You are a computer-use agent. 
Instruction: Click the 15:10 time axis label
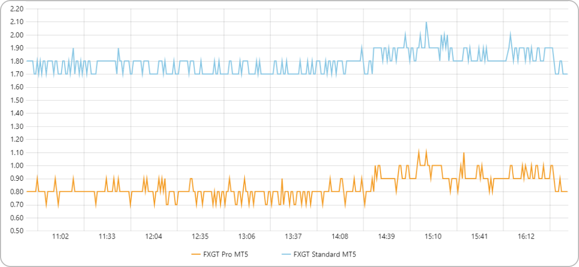433,237
